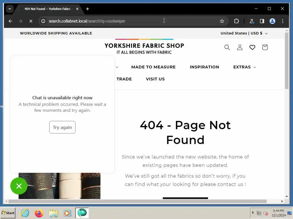This screenshot has height=219, width=293.
Task: Open Chrome Labs flask icon
Action: [252, 21]
